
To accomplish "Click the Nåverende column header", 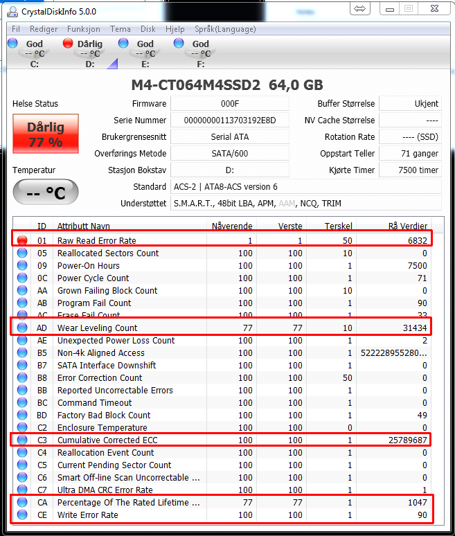I will coord(232,226).
